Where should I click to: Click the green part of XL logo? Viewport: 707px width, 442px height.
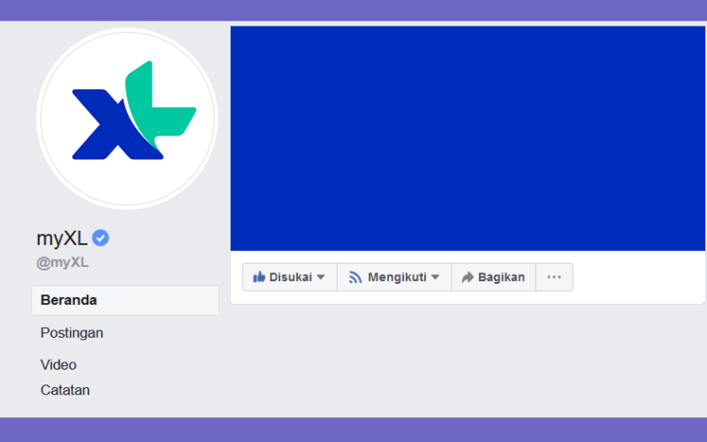(160, 103)
